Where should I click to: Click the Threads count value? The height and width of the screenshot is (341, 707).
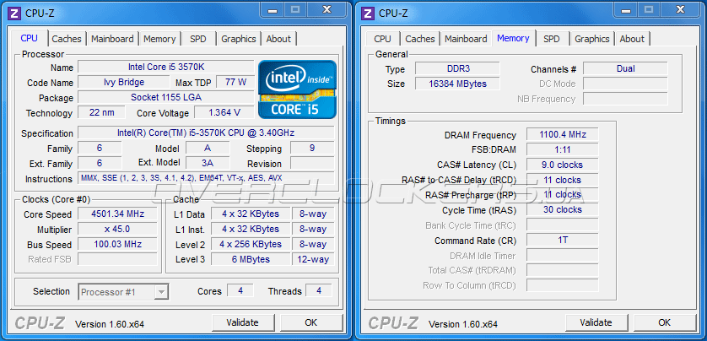click(319, 290)
